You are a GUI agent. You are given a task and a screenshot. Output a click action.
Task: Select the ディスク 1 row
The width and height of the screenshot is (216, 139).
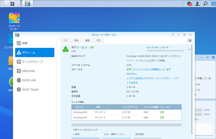126,112
